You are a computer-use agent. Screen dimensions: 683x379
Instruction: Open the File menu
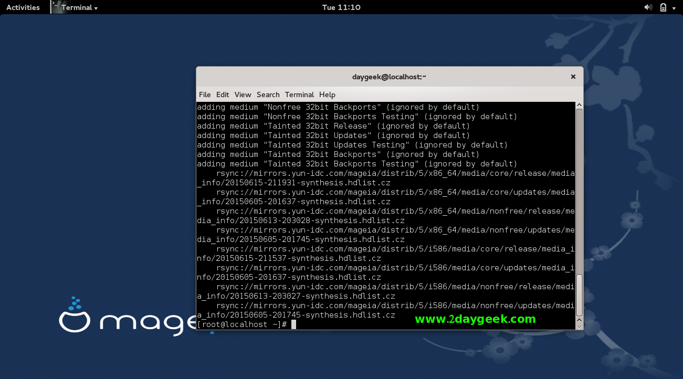205,94
